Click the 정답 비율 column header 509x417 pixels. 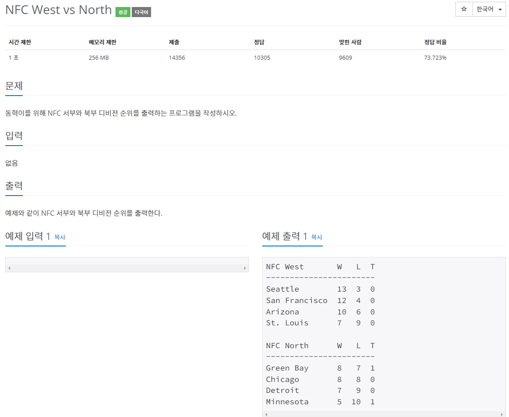tap(435, 42)
